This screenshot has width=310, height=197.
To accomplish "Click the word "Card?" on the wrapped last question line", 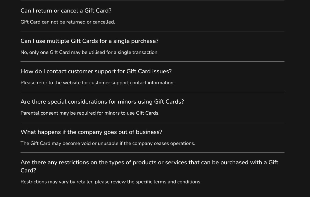I will pyautogui.click(x=28, y=170).
